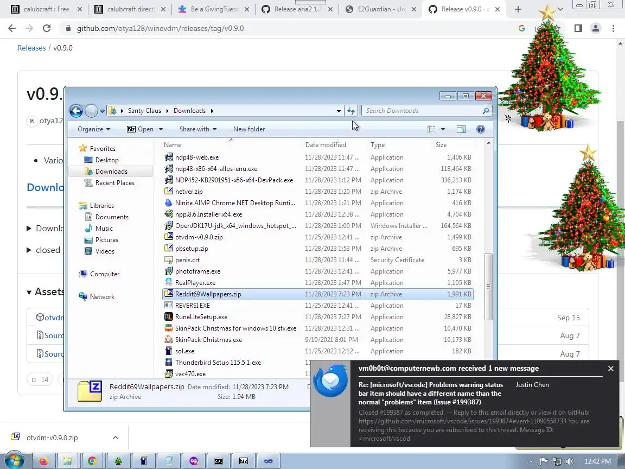Switch to the Release aria2 browser tab
The image size is (625, 469).
(297, 9)
